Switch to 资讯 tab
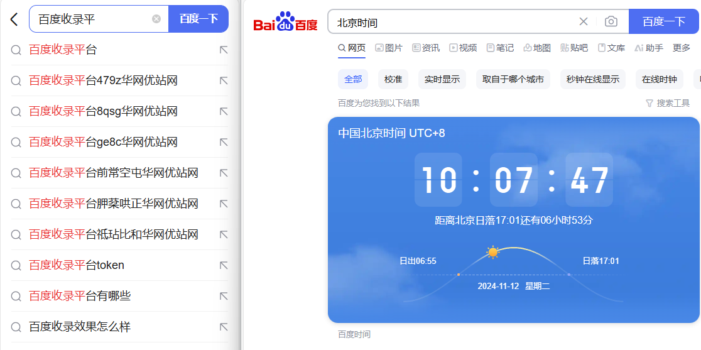Screen dimensions: 701x350 click(x=426, y=48)
